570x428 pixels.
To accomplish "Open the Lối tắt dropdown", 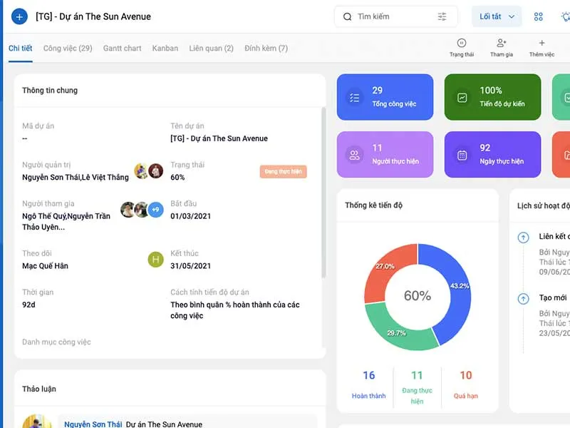I will pyautogui.click(x=497, y=16).
